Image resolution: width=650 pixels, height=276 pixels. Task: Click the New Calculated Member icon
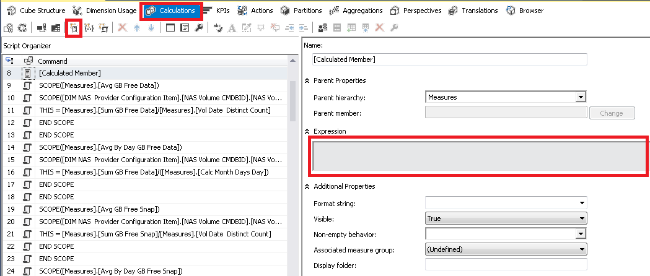click(x=74, y=28)
